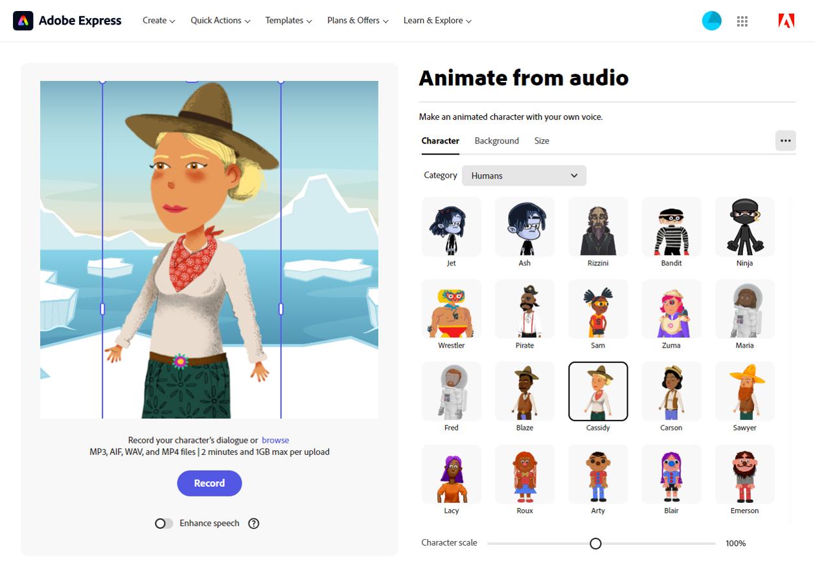Open the Learn & Explore menu
Screen dimensions: 815x576
tap(437, 20)
